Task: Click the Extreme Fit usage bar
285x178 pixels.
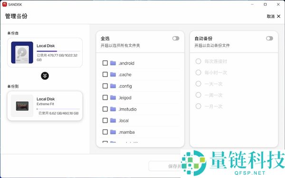Action: (58, 109)
